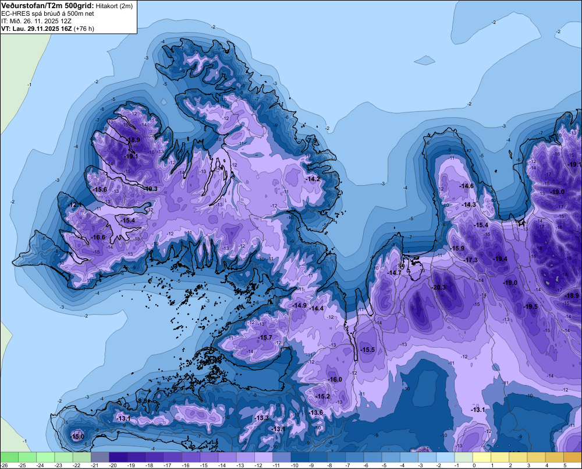This screenshot has height=469, width=582.
Task: Click the -15.7 temperature value
Action: pyautogui.click(x=265, y=337)
